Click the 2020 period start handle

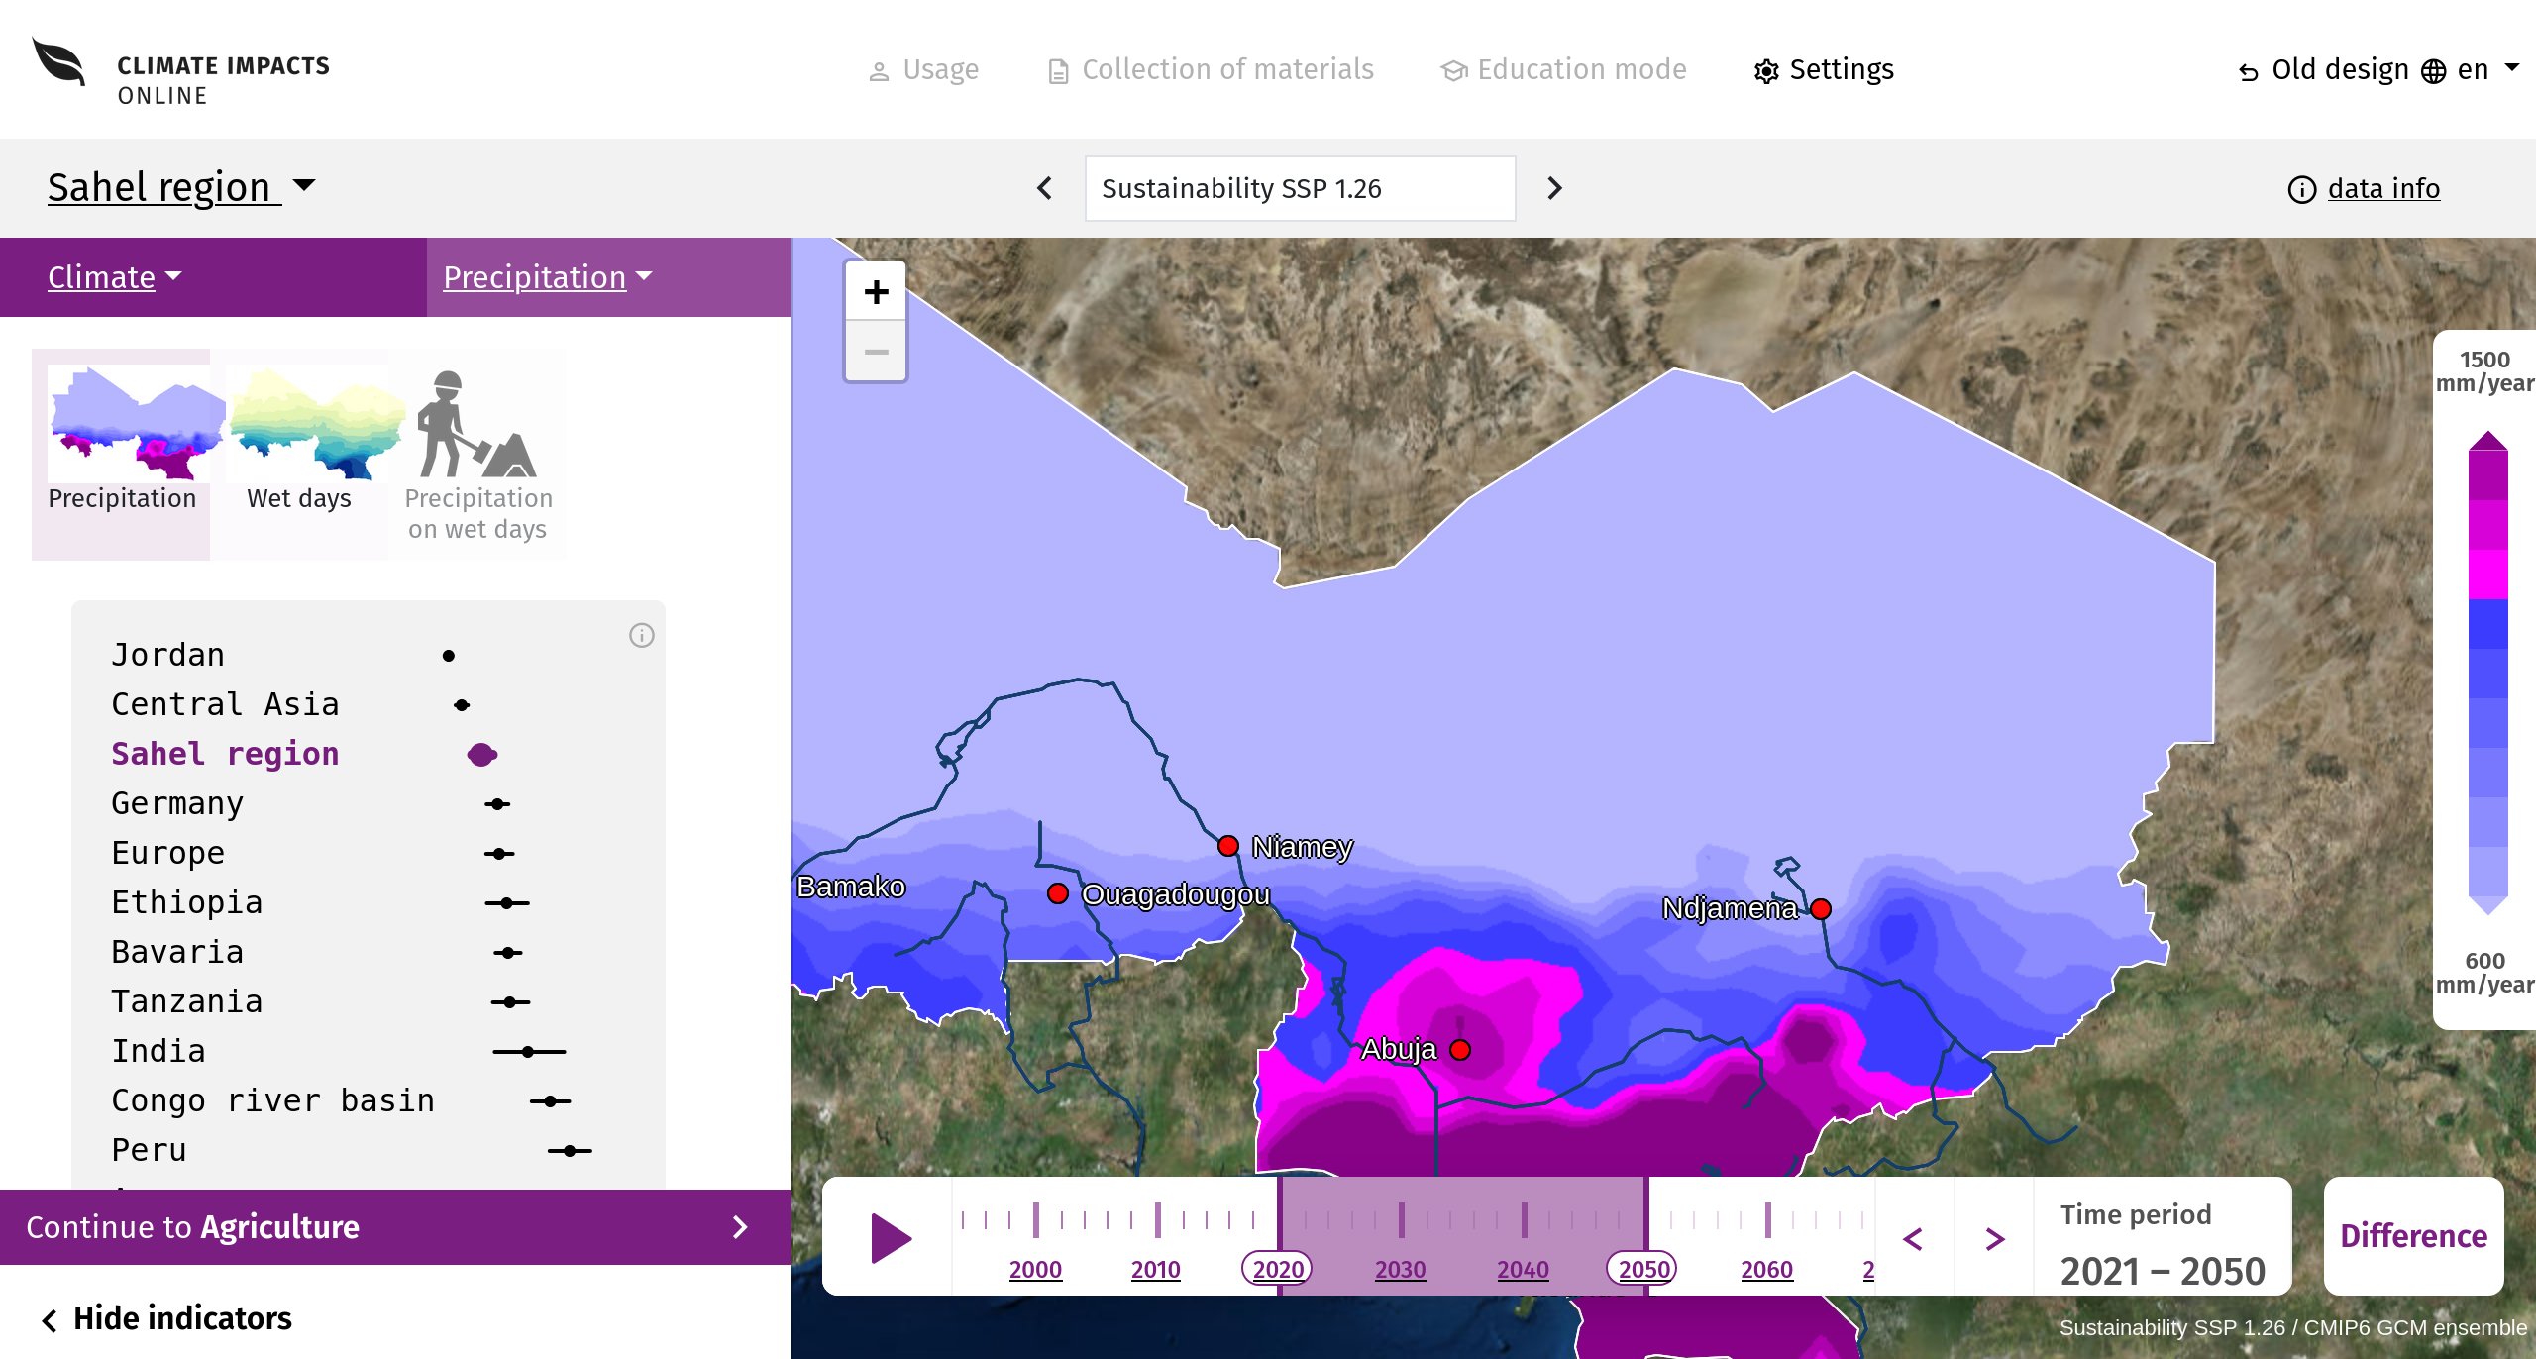[1278, 1269]
